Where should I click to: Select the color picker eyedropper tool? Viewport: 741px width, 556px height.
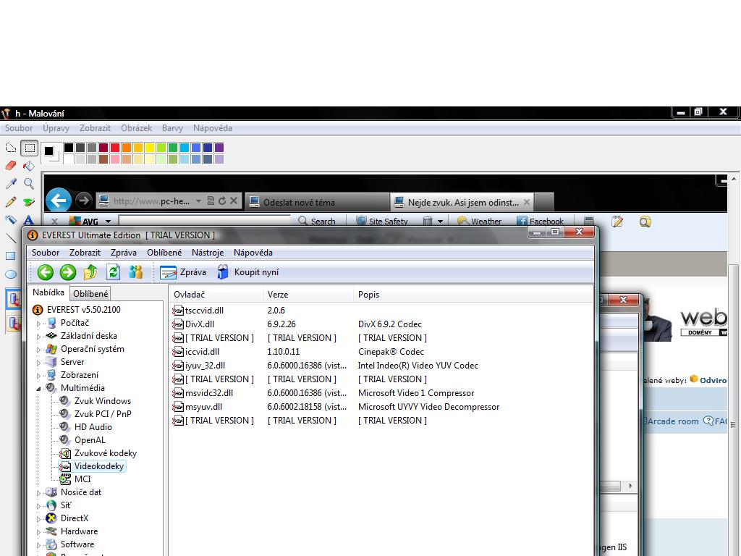(11, 183)
